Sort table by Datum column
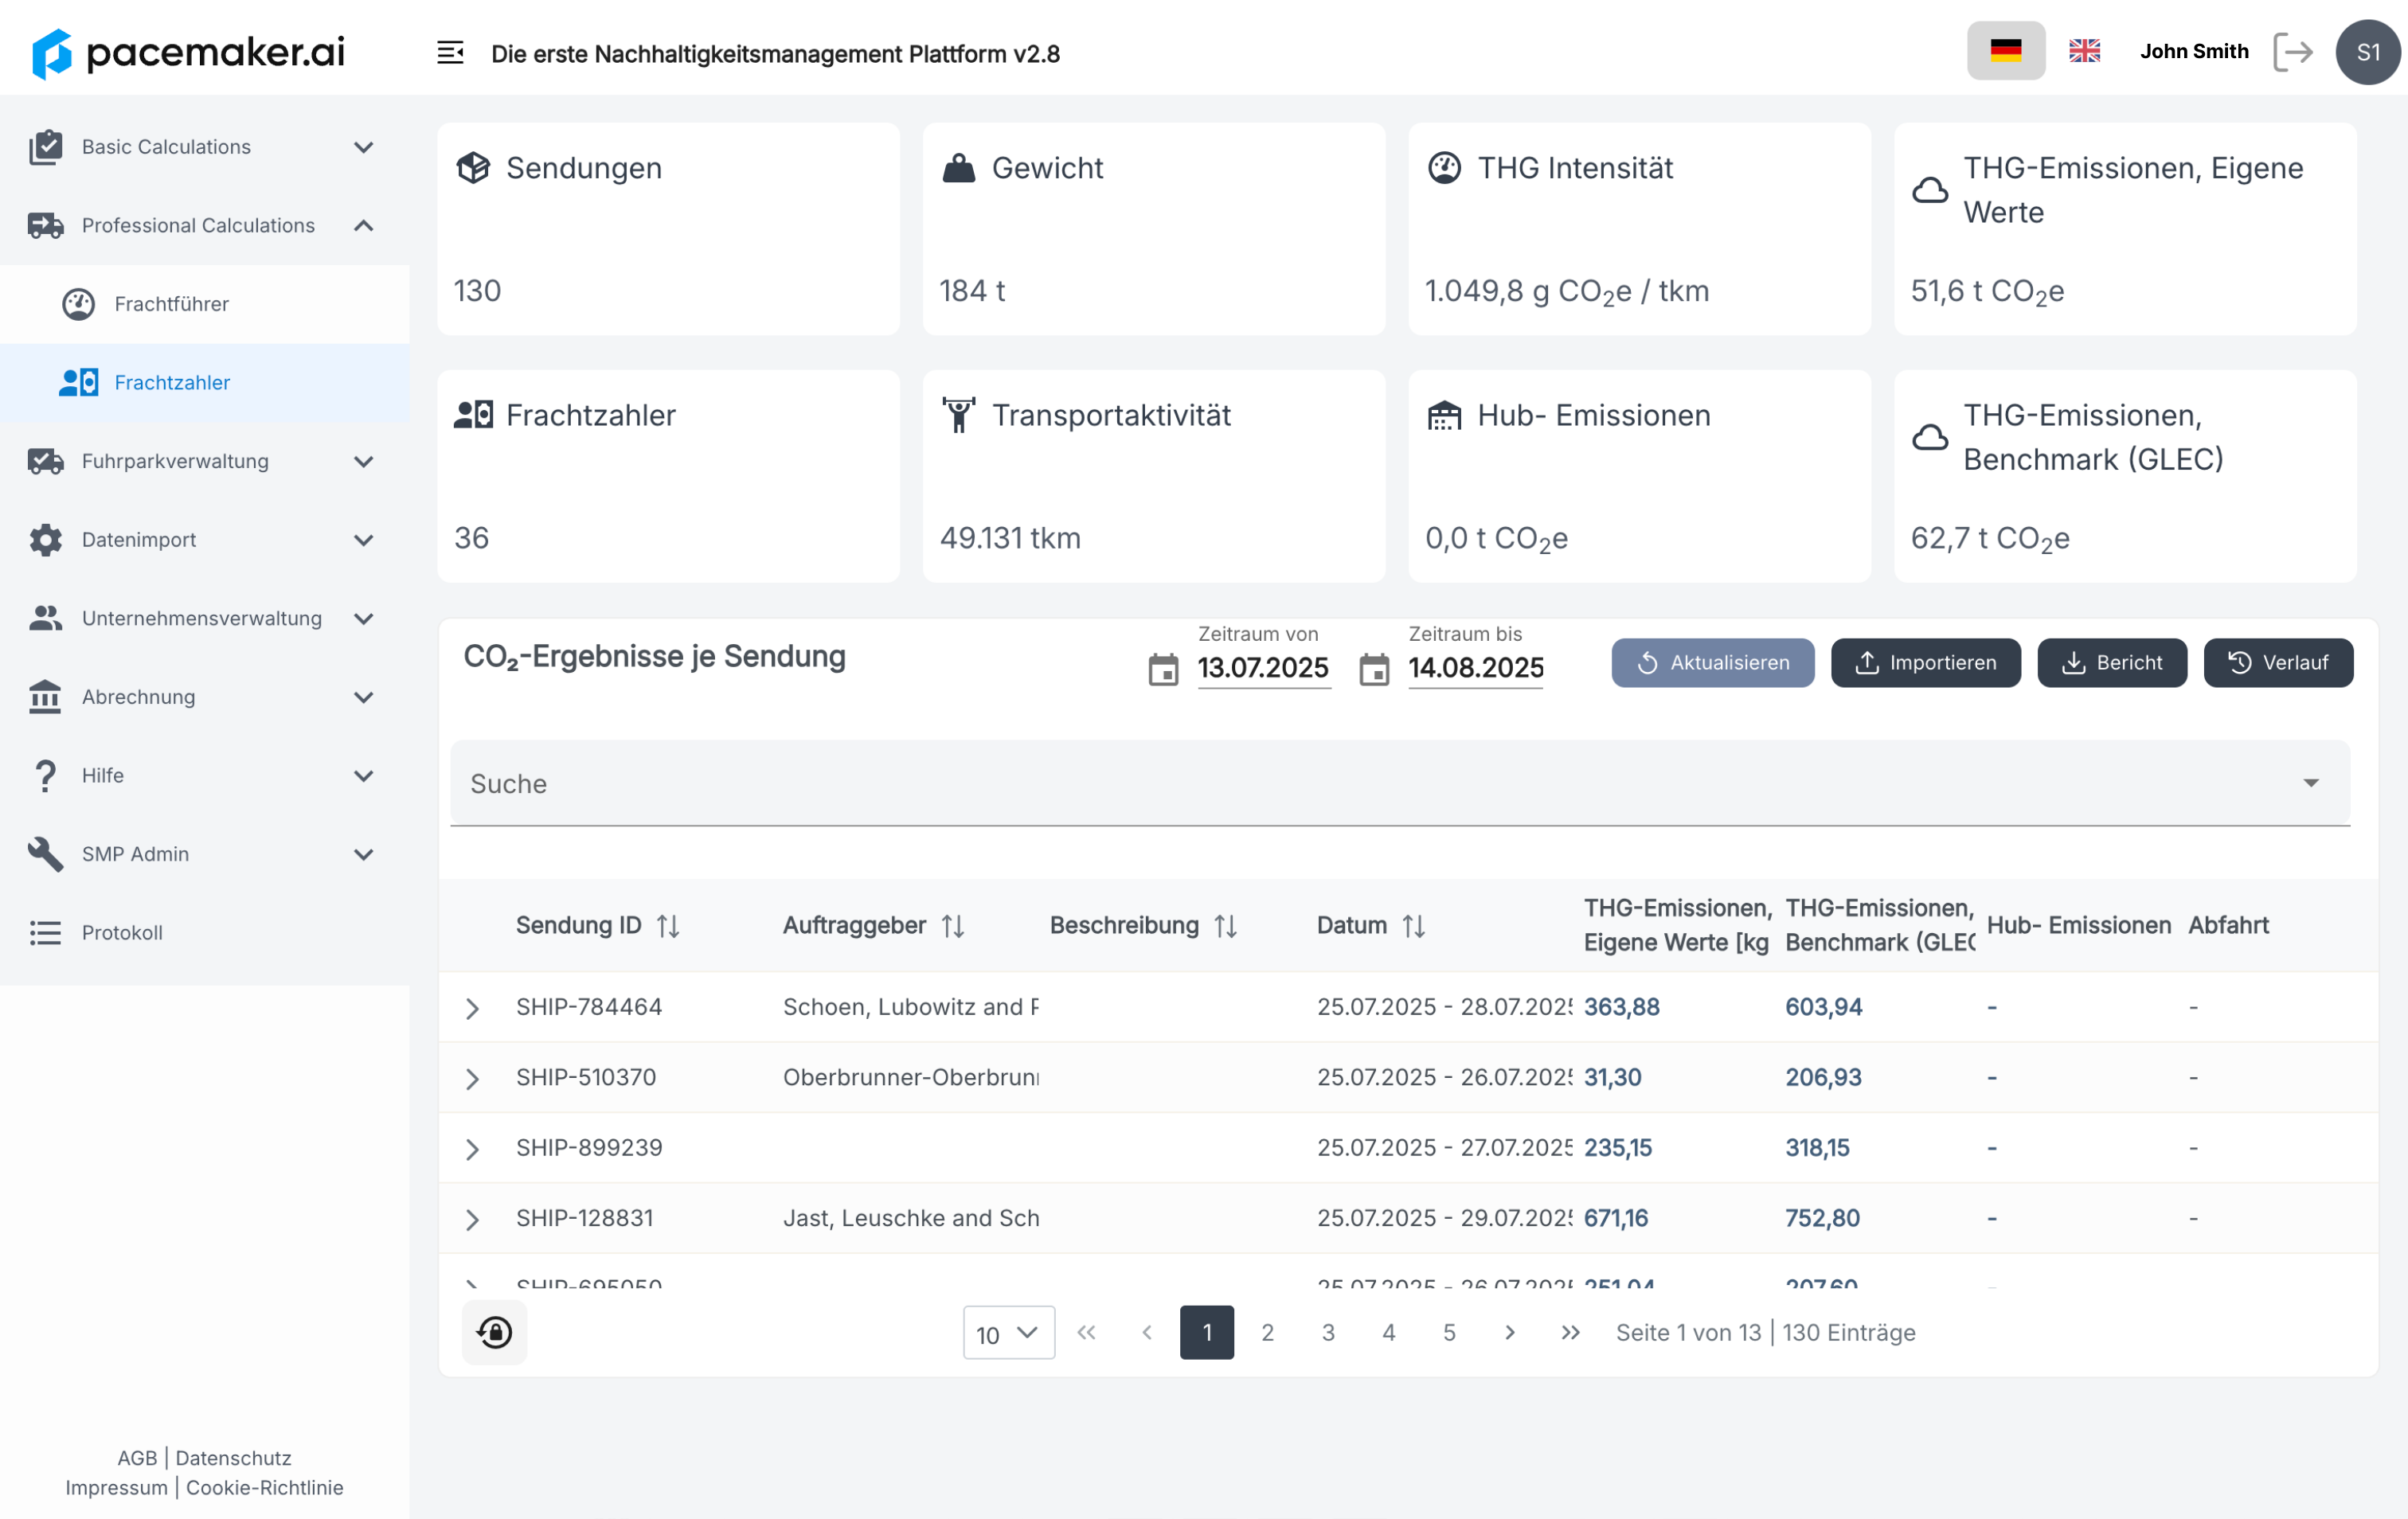Viewport: 2408px width, 1519px height. pos(1413,926)
